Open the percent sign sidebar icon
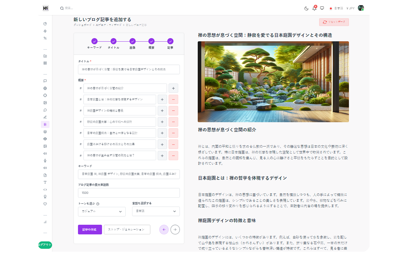The width and height of the screenshot is (408, 253). [x=45, y=38]
